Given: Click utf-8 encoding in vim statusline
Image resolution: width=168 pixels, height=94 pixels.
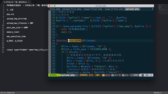Looking at the screenshot, I should [117, 75].
